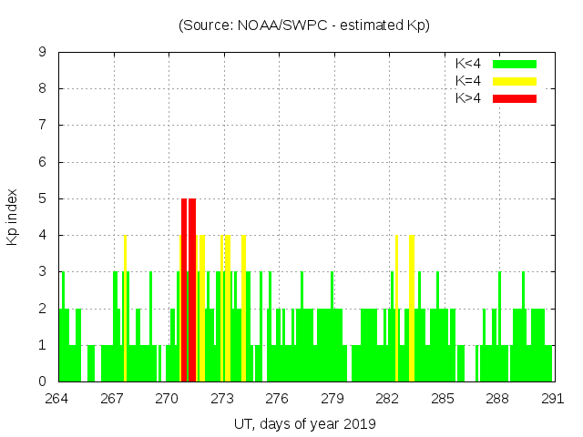Click the red K>4 legend swatch
This screenshot has height=437, width=583.
(515, 97)
